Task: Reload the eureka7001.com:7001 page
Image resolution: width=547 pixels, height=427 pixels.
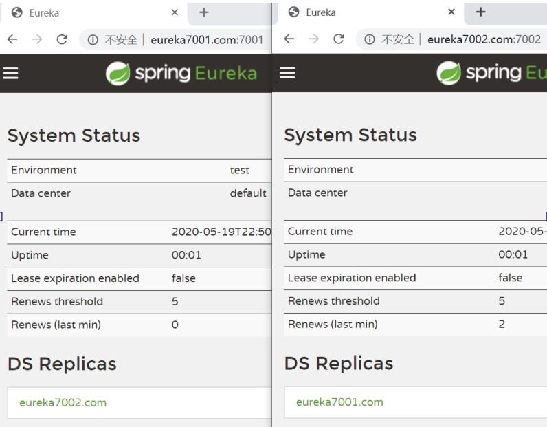Action: 62,39
